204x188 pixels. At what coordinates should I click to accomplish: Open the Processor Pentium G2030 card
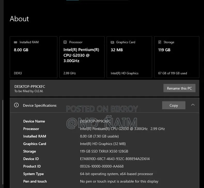82,57
